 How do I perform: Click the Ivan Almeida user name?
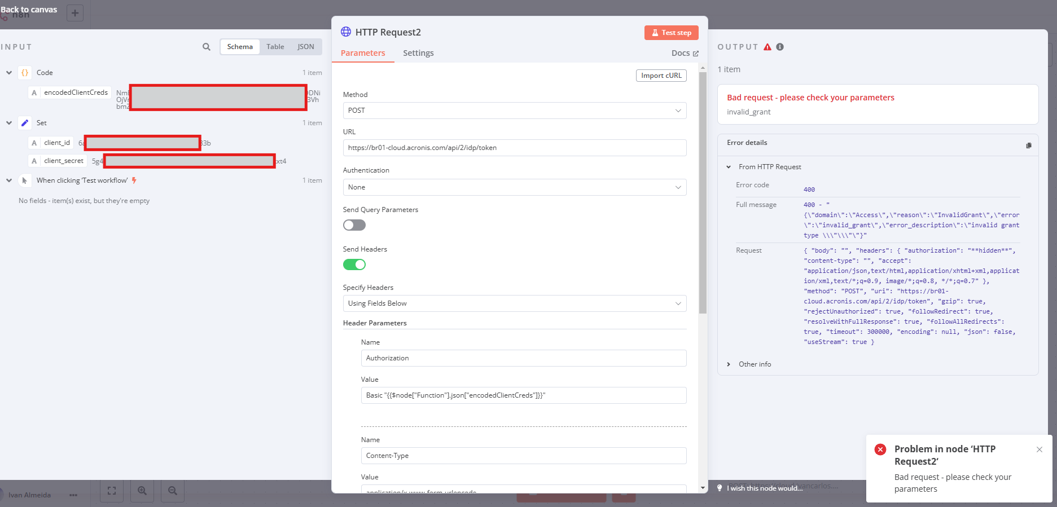(x=29, y=495)
